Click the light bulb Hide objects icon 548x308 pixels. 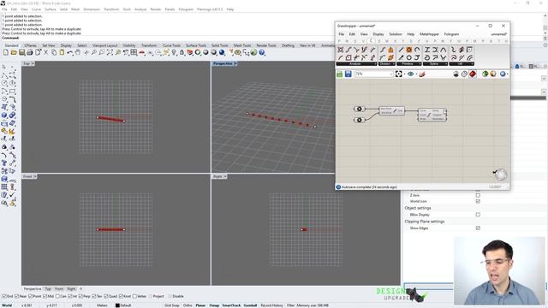174,52
